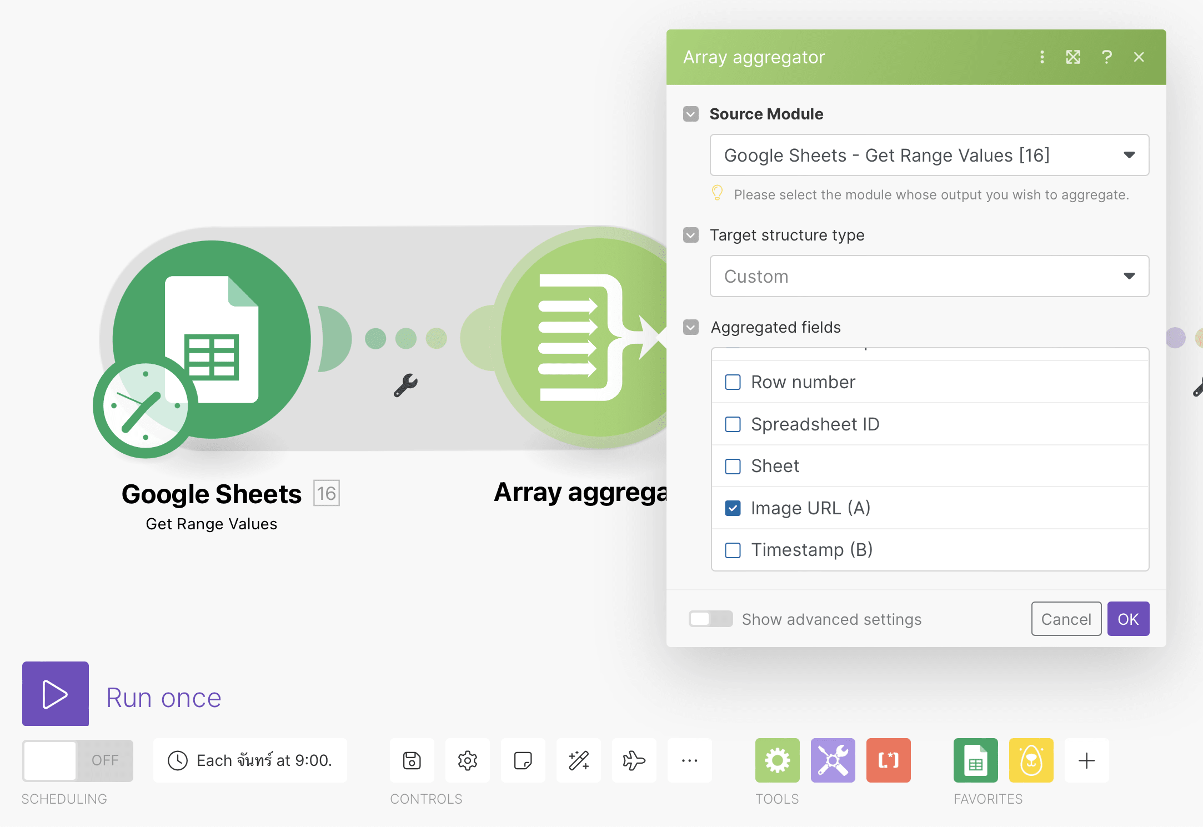1203x827 pixels.
Task: Open the Target structure type dropdown
Action: 929,276
